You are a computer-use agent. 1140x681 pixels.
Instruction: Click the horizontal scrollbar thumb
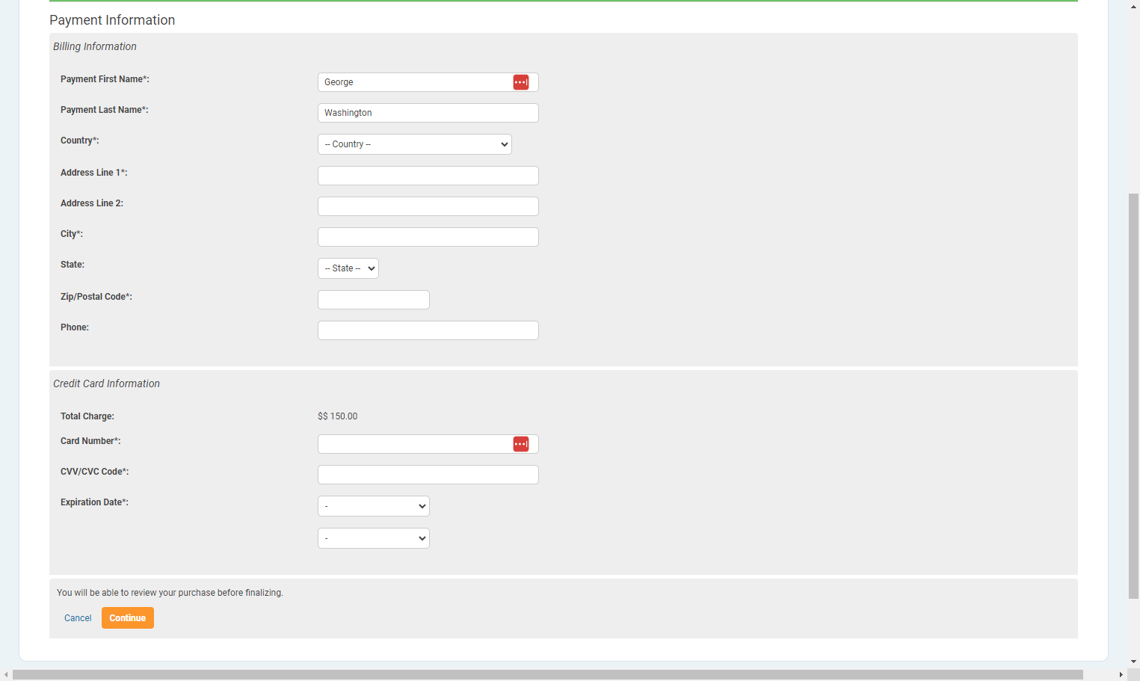click(548, 675)
